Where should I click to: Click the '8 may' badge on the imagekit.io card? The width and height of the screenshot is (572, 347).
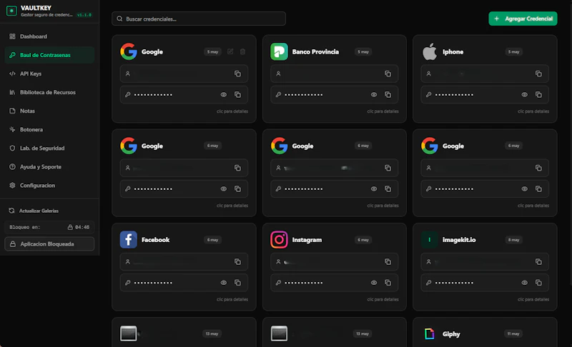513,240
